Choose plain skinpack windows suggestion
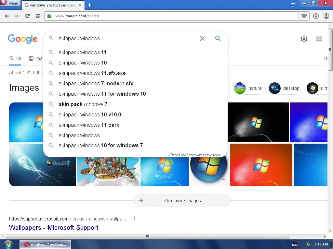 135,135
